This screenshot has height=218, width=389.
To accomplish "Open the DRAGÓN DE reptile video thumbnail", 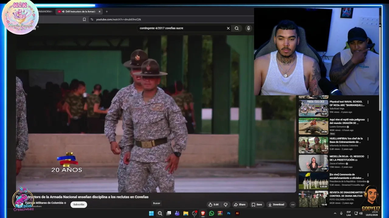I will coord(313,126).
